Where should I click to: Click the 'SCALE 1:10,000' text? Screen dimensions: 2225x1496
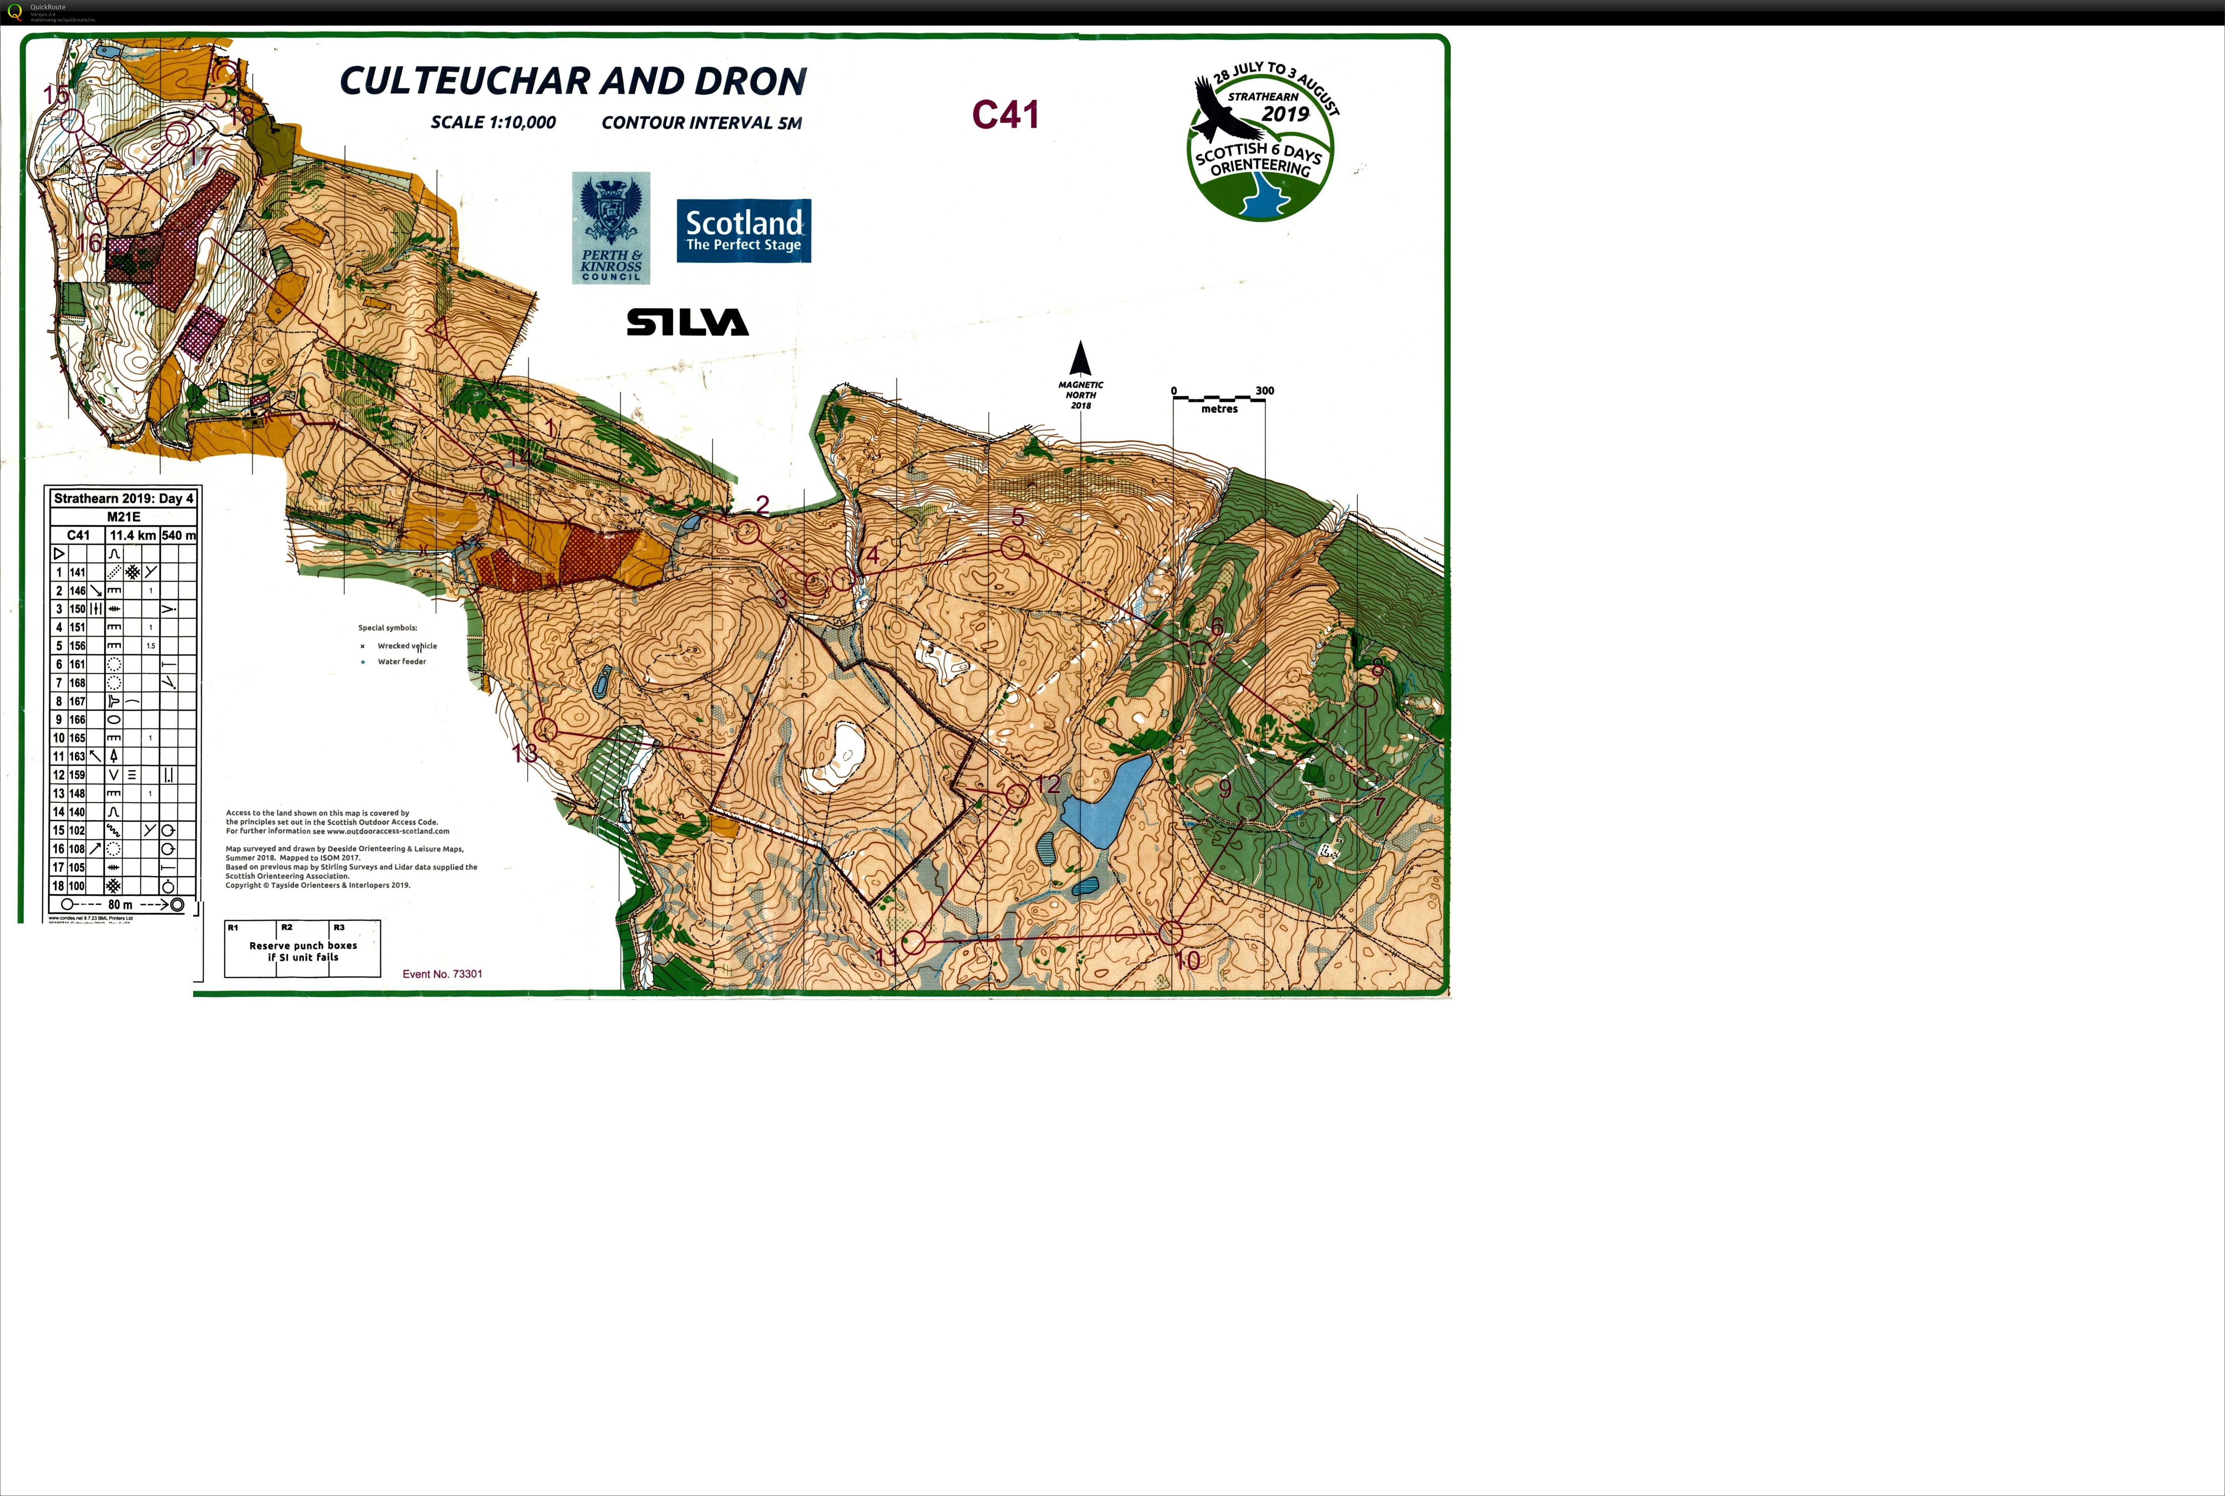point(493,122)
